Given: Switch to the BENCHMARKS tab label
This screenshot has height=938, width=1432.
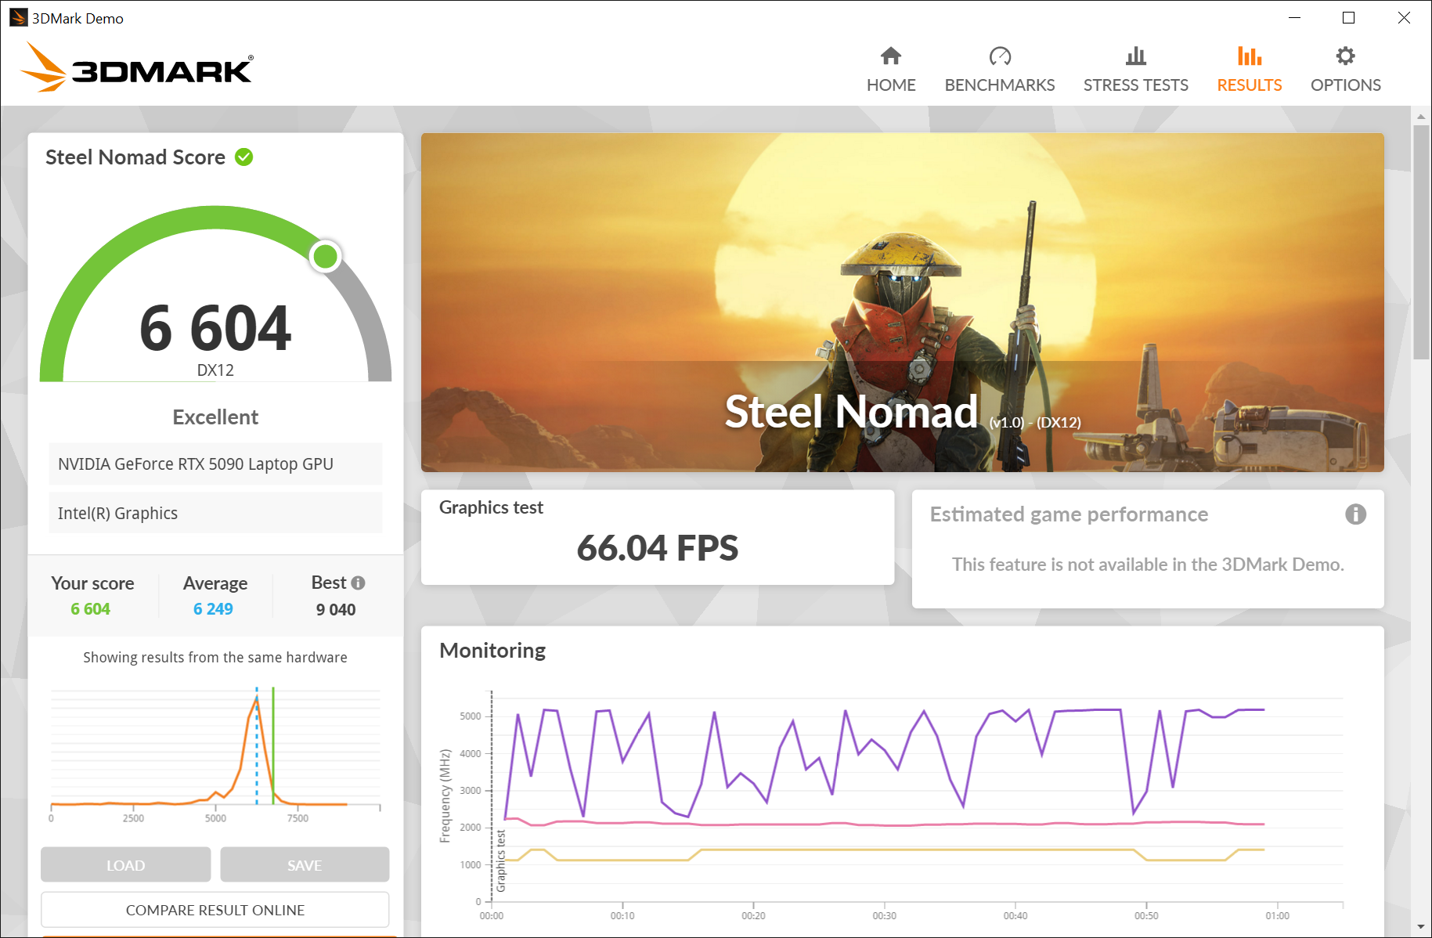Looking at the screenshot, I should tap(1000, 85).
